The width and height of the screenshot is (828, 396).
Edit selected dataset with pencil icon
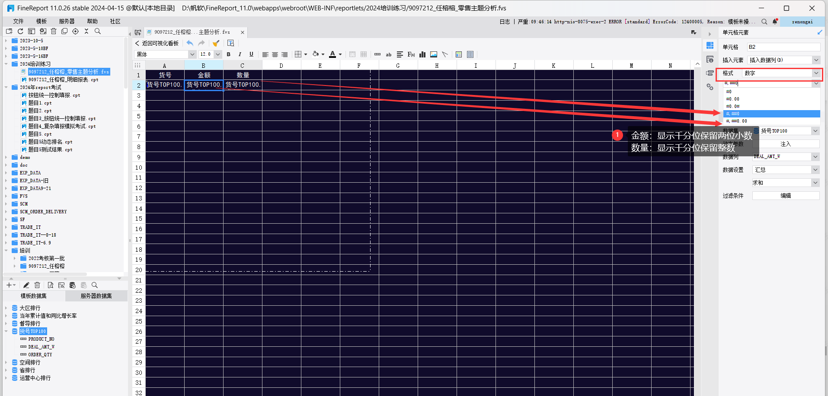(26, 285)
